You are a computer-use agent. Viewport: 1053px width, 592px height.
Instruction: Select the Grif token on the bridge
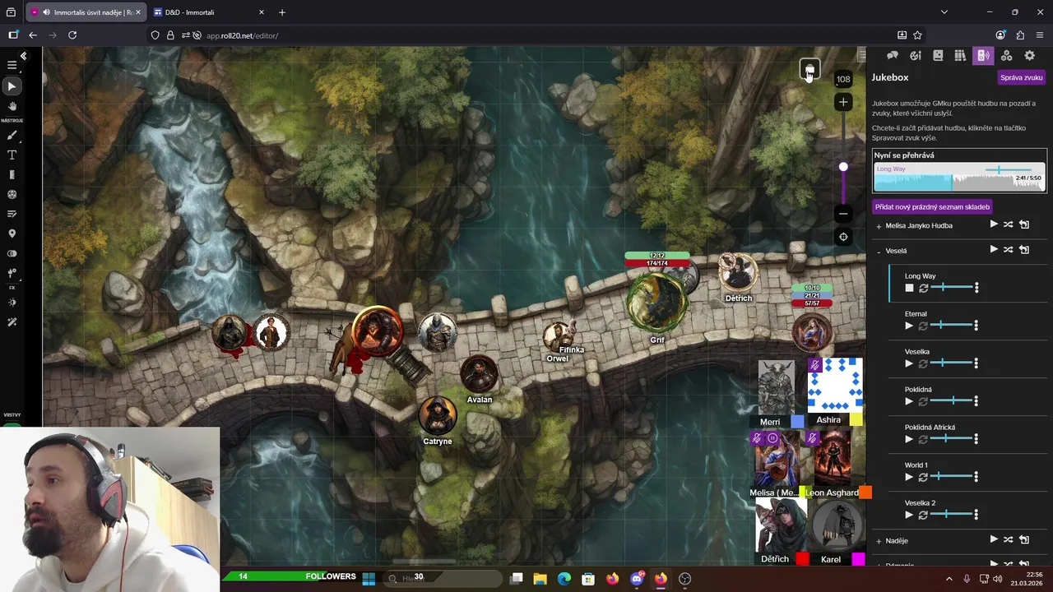coord(657,303)
